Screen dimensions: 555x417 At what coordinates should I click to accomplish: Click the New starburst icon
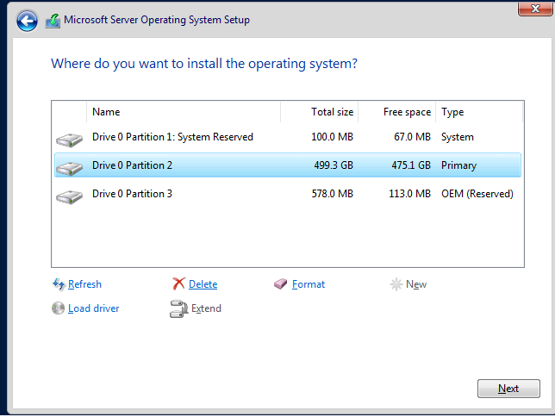tap(396, 284)
